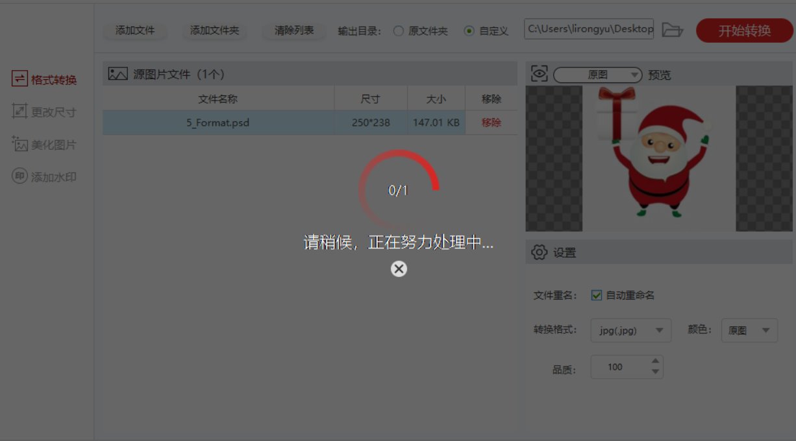
Task: Open the output folder browse icon
Action: pos(673,29)
